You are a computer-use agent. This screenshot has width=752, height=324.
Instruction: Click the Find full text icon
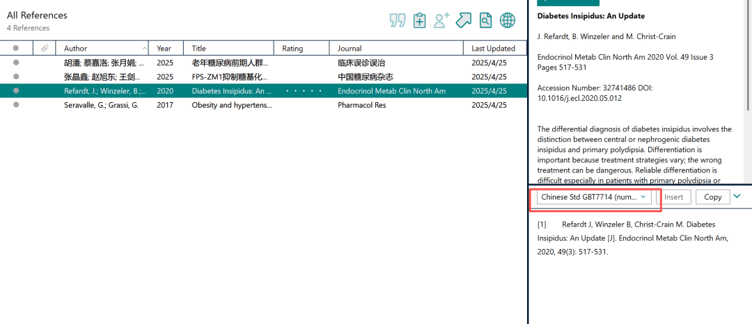click(x=485, y=20)
